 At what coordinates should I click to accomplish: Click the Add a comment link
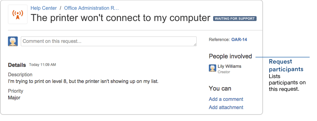pos(226,99)
